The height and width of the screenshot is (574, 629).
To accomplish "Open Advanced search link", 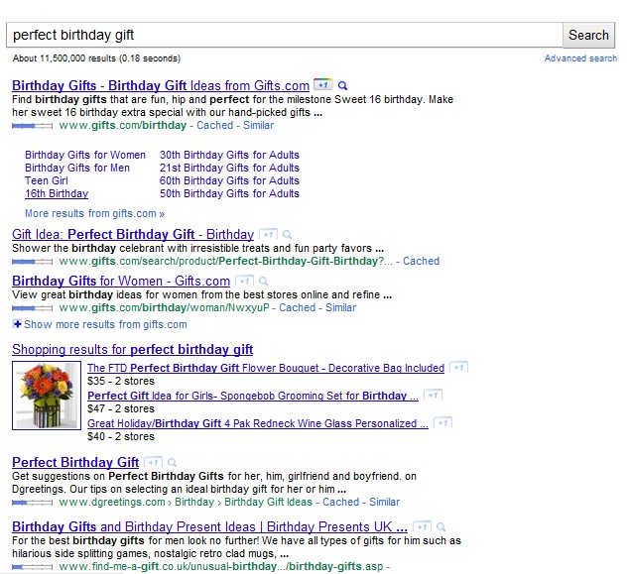I will coord(580,58).
